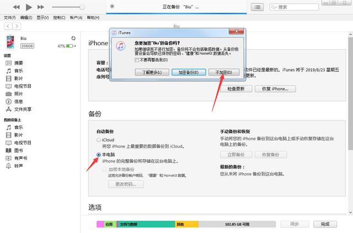Click the sync icon beside Biu
The image size is (353, 233).
coord(73,38)
